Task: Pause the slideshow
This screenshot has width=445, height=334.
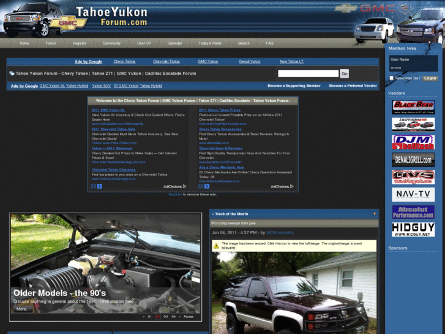Action: click(x=188, y=316)
